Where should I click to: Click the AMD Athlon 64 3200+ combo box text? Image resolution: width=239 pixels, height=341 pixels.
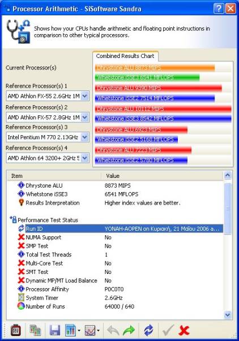44,158
